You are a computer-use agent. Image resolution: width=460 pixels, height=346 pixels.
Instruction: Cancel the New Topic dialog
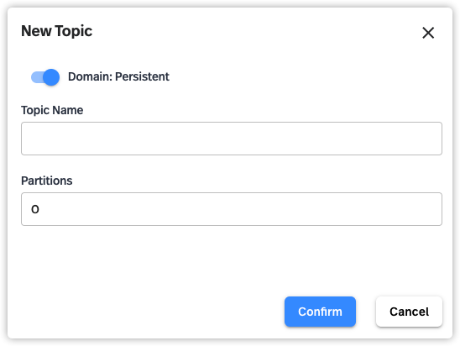coord(409,312)
